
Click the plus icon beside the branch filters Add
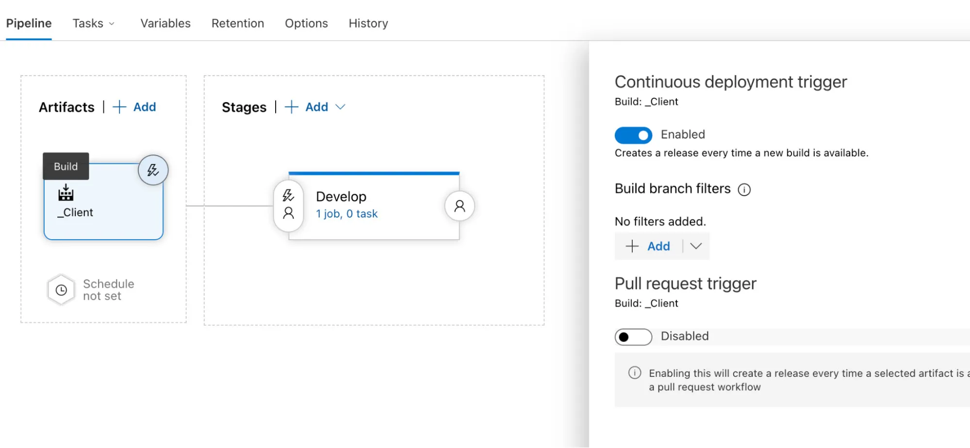[x=632, y=246]
